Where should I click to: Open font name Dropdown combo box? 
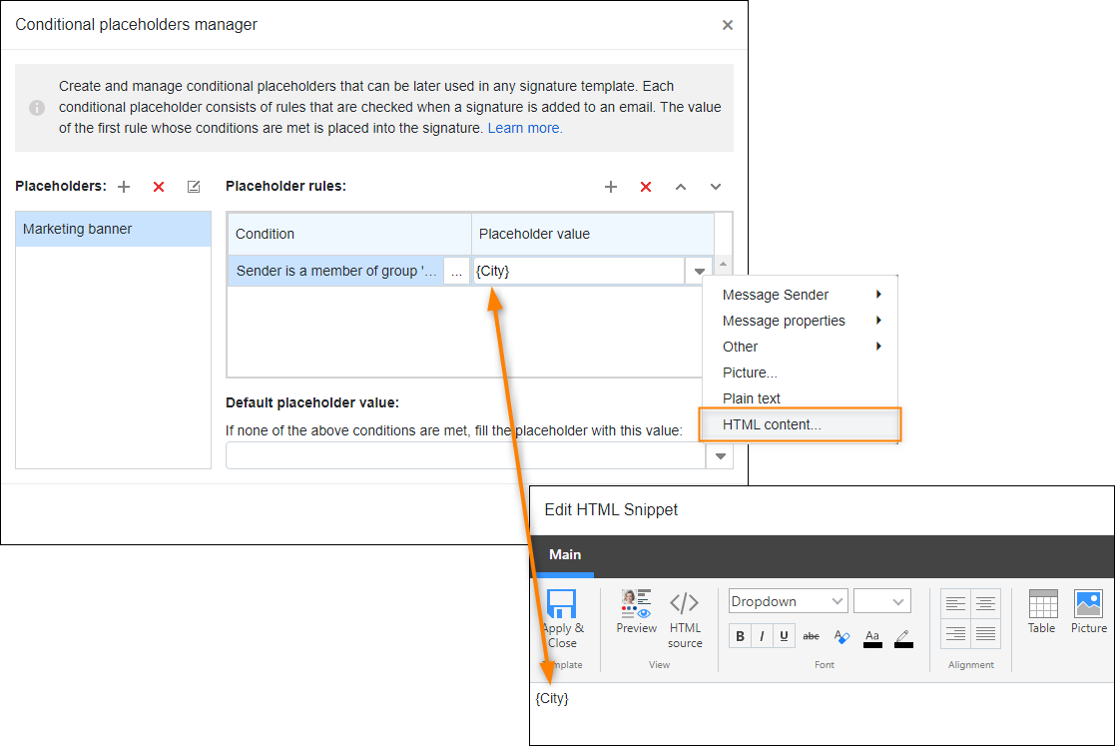tap(788, 601)
